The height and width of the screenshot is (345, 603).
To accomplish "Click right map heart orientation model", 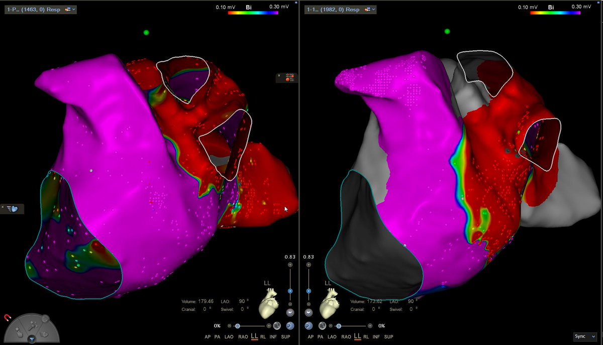I will 330,303.
